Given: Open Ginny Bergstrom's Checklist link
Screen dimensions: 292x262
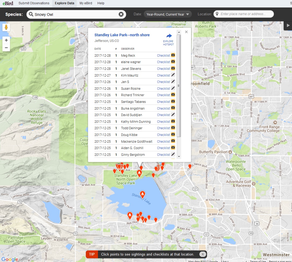Looking at the screenshot, I should tap(163, 155).
